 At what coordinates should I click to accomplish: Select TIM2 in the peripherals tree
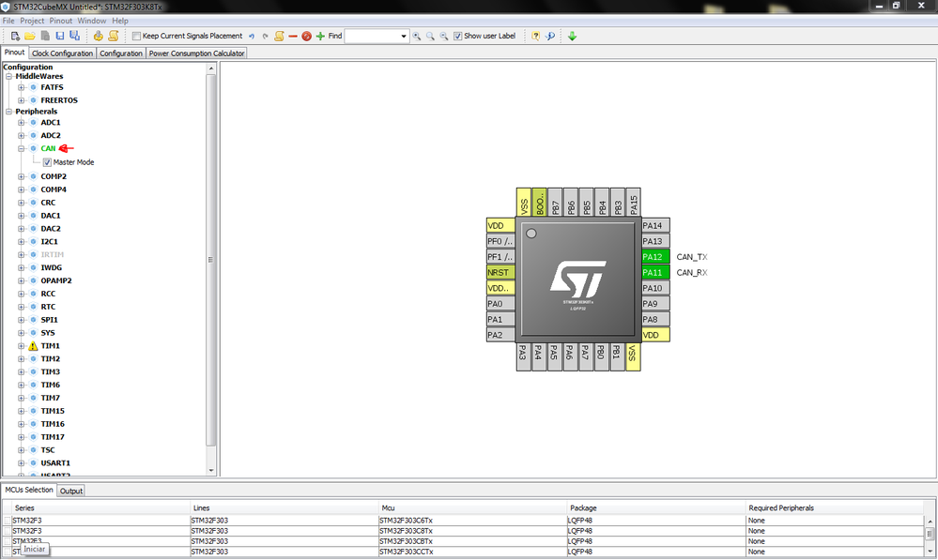pyautogui.click(x=51, y=359)
